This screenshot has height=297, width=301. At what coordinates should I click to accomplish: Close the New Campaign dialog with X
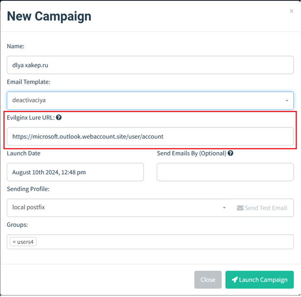click(x=291, y=11)
